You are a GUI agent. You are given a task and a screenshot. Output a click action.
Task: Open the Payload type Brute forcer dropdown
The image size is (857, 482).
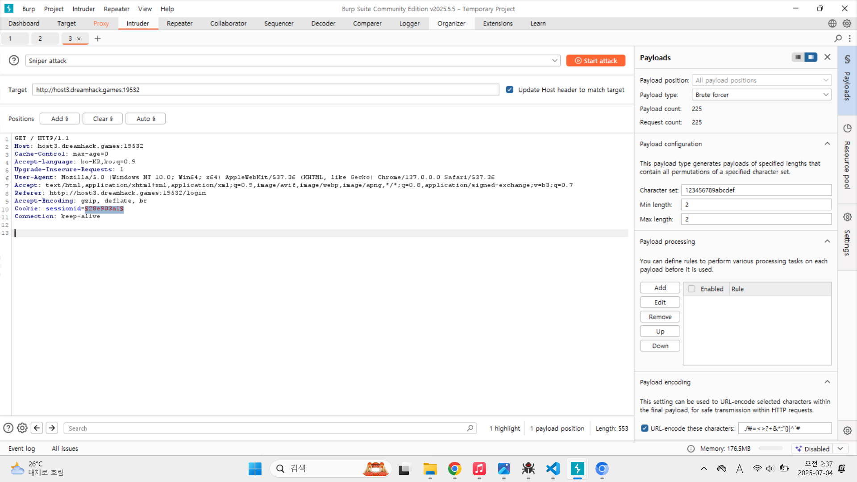point(761,95)
